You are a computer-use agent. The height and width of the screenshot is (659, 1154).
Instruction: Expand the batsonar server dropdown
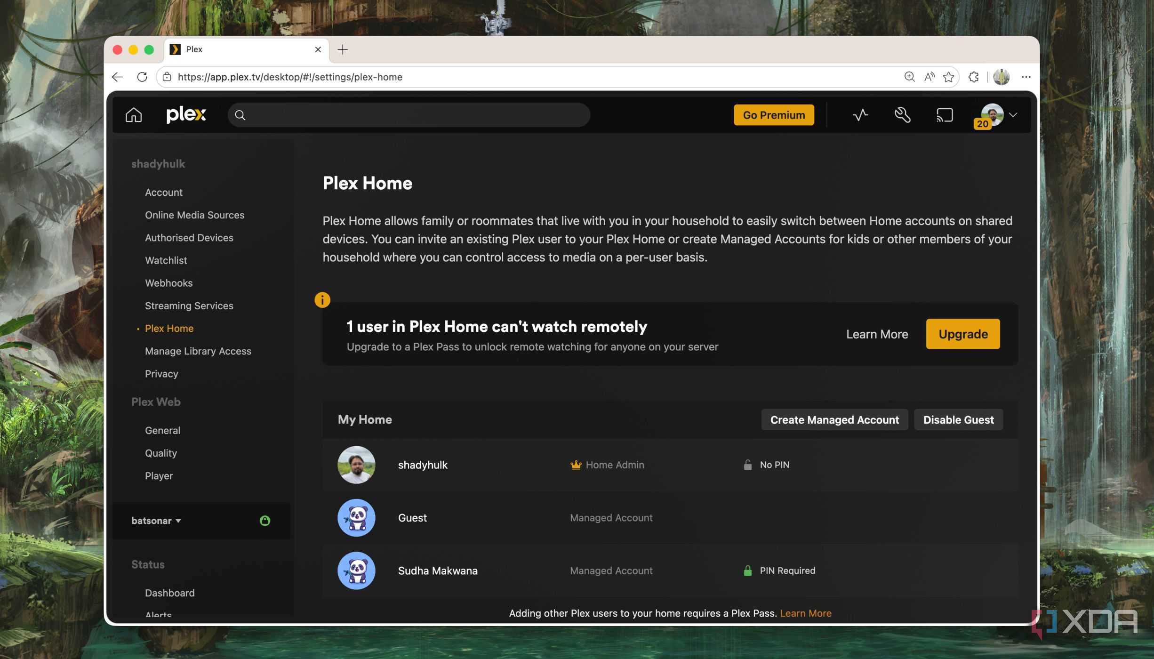point(156,521)
